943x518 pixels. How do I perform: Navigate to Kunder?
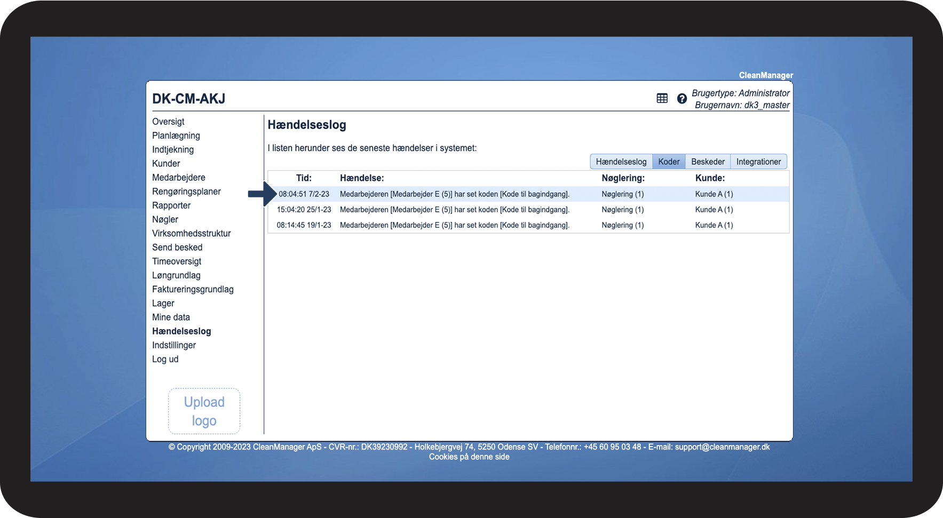(166, 163)
